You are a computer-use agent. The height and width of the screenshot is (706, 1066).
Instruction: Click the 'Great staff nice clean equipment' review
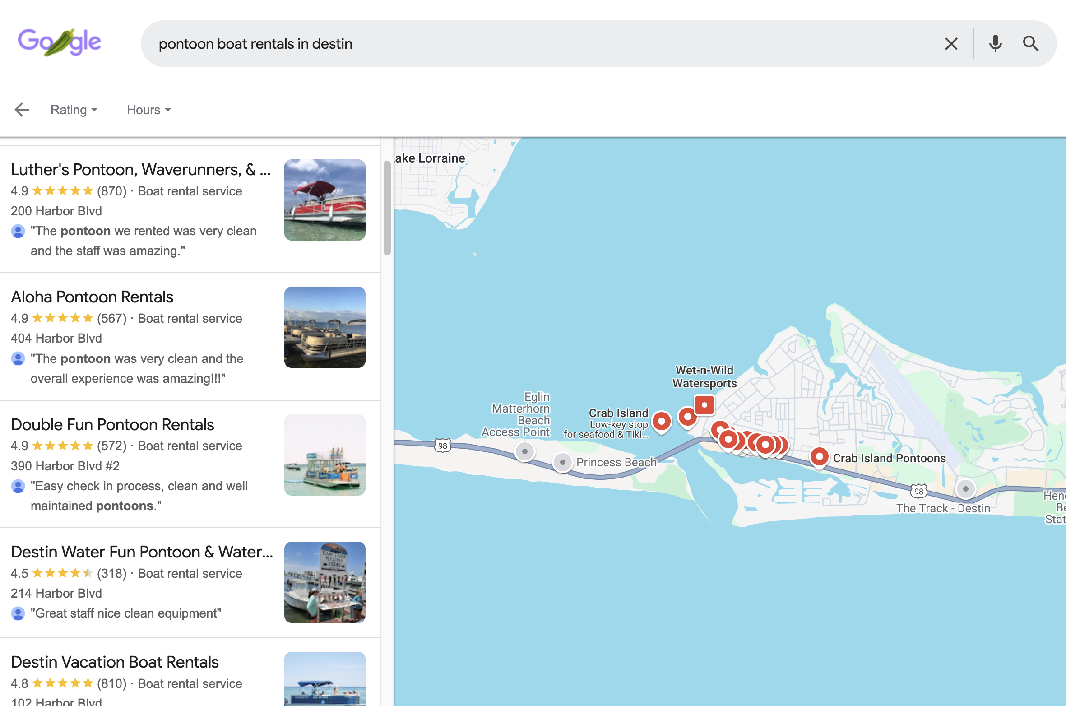(x=126, y=613)
